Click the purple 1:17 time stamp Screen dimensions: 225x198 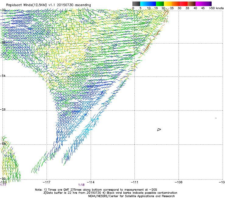point(3,185)
